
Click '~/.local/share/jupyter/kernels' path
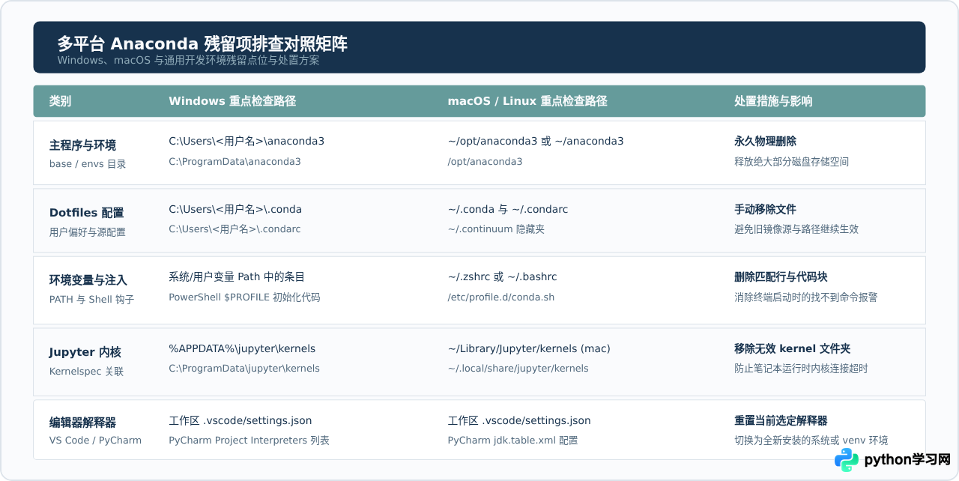click(518, 369)
